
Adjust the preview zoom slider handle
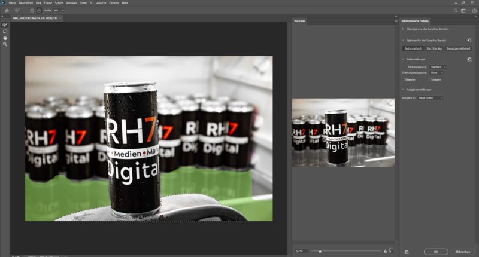tap(320, 251)
